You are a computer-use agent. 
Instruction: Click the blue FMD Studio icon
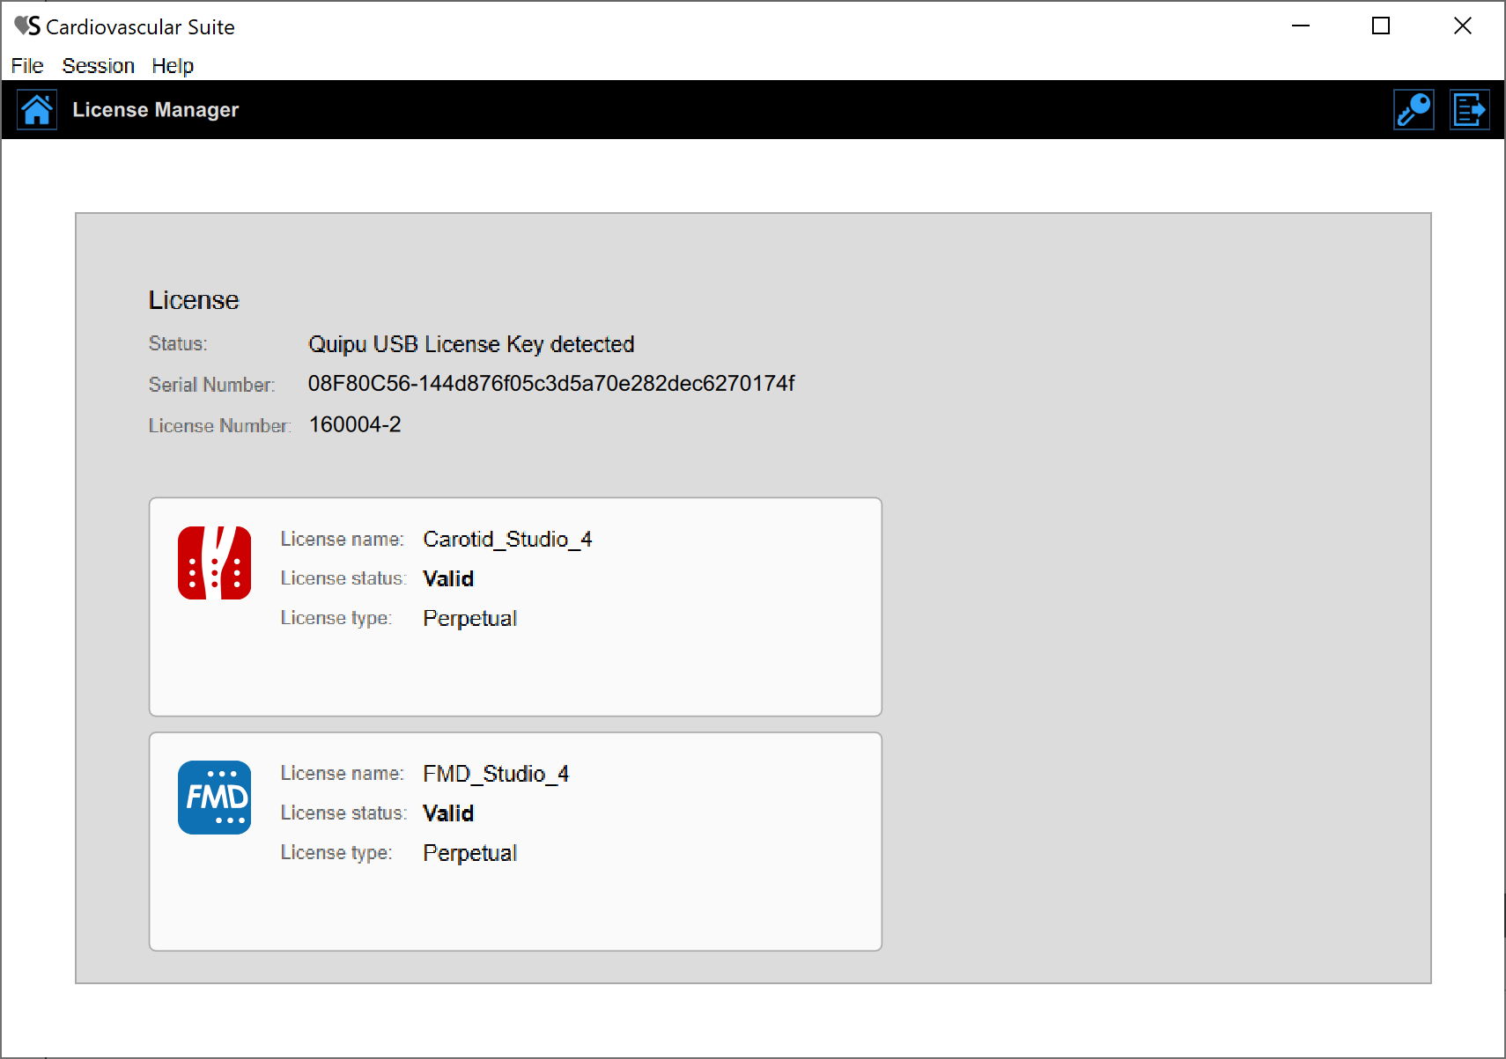214,798
